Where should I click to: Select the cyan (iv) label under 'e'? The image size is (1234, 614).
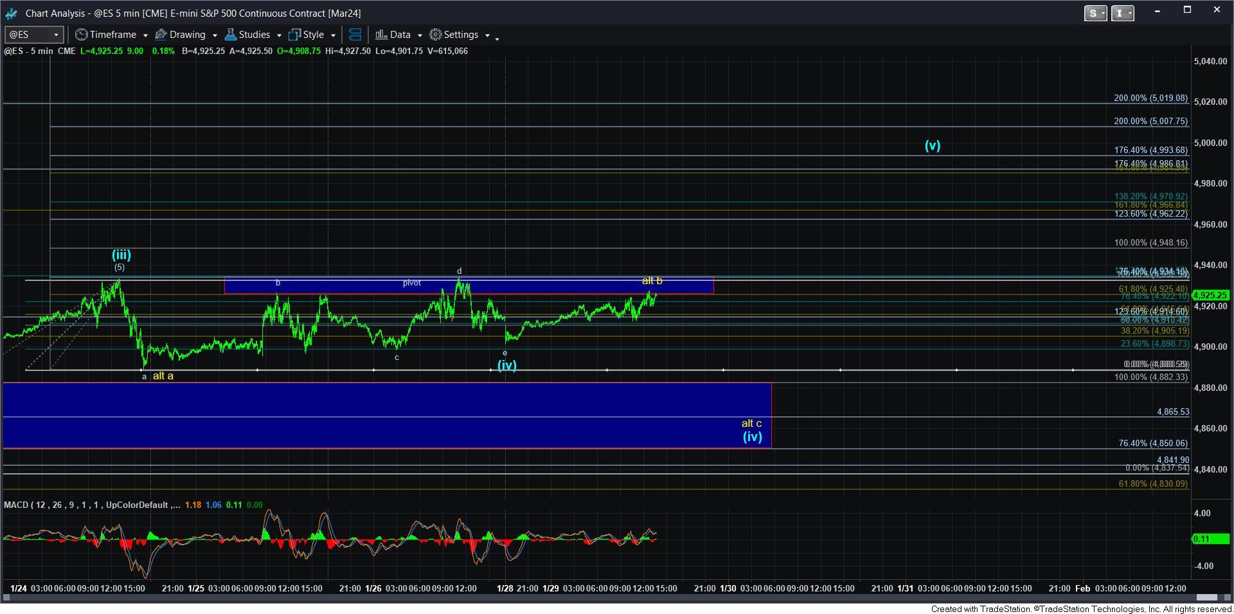click(507, 365)
